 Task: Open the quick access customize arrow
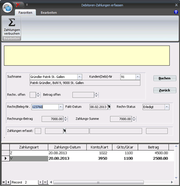[27, 5]
